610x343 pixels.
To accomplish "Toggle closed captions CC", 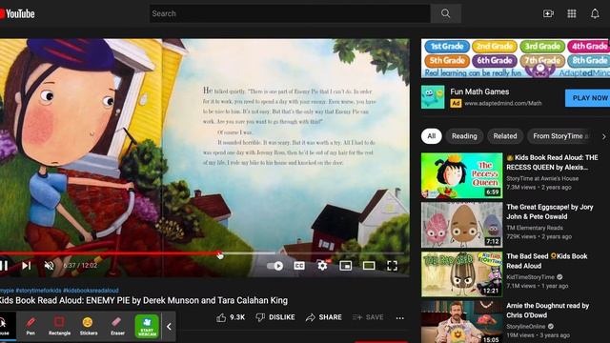I will point(298,266).
